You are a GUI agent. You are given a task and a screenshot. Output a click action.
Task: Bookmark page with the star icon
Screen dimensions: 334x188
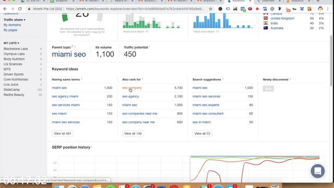coord(210,9)
